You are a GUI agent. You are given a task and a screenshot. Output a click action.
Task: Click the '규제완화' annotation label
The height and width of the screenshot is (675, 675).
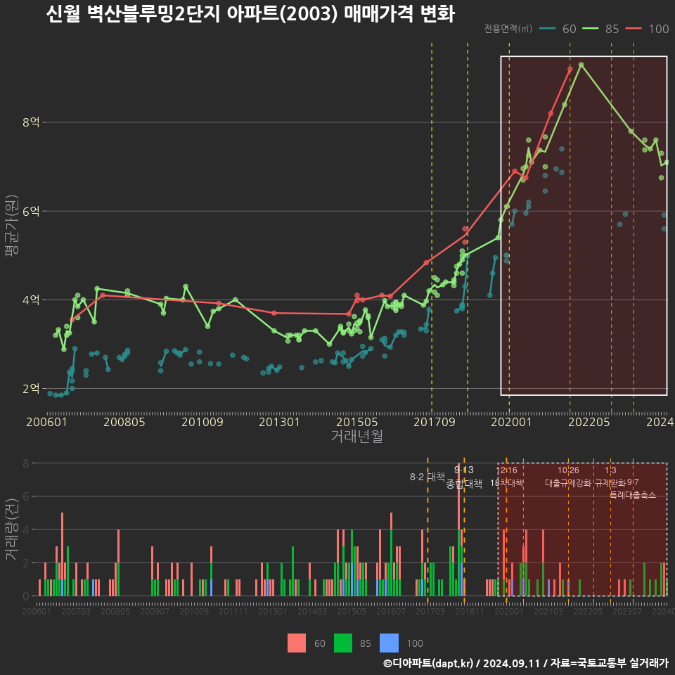click(x=610, y=483)
